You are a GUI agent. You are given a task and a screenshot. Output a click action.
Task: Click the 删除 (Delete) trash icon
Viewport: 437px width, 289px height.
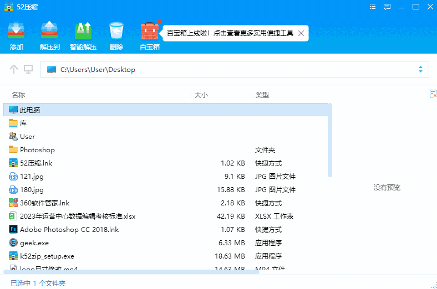point(116,30)
